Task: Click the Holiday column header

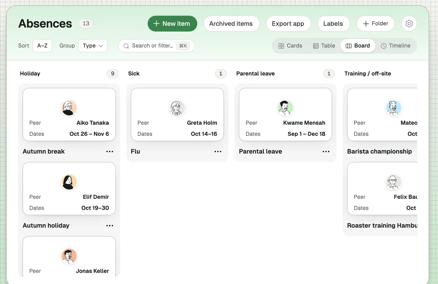Action: click(x=30, y=74)
